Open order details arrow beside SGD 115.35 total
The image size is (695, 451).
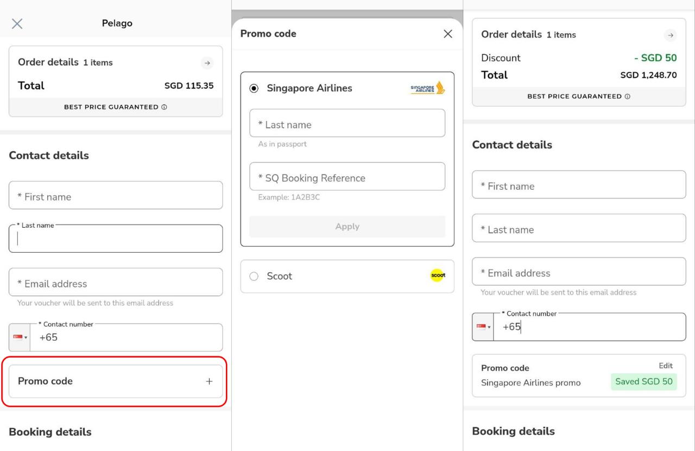207,62
